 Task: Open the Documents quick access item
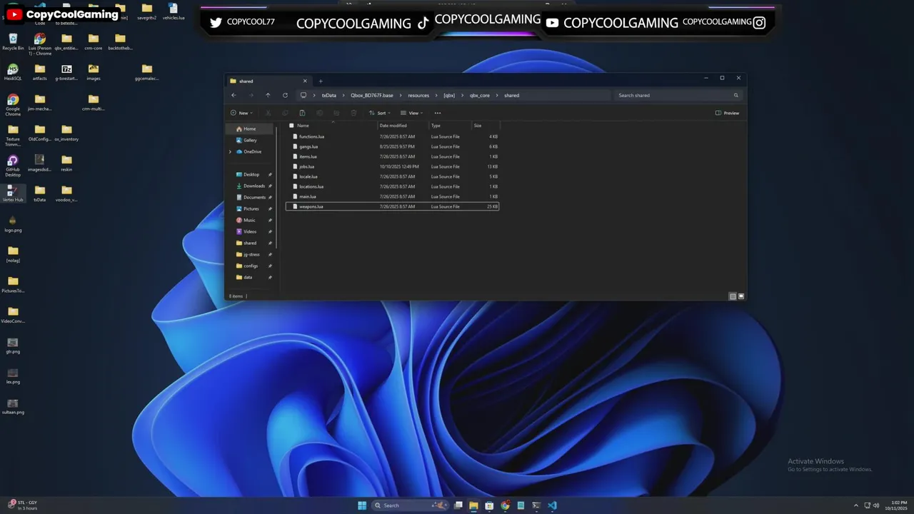(253, 197)
